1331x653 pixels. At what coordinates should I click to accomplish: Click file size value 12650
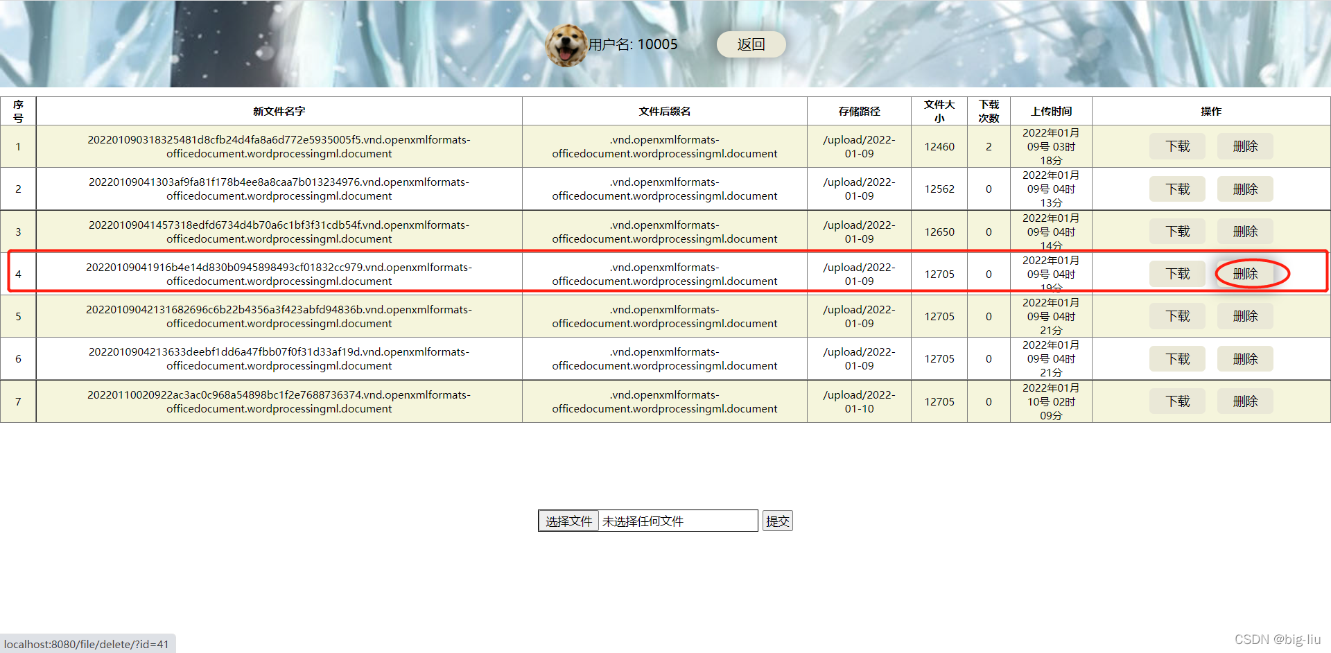coord(939,232)
